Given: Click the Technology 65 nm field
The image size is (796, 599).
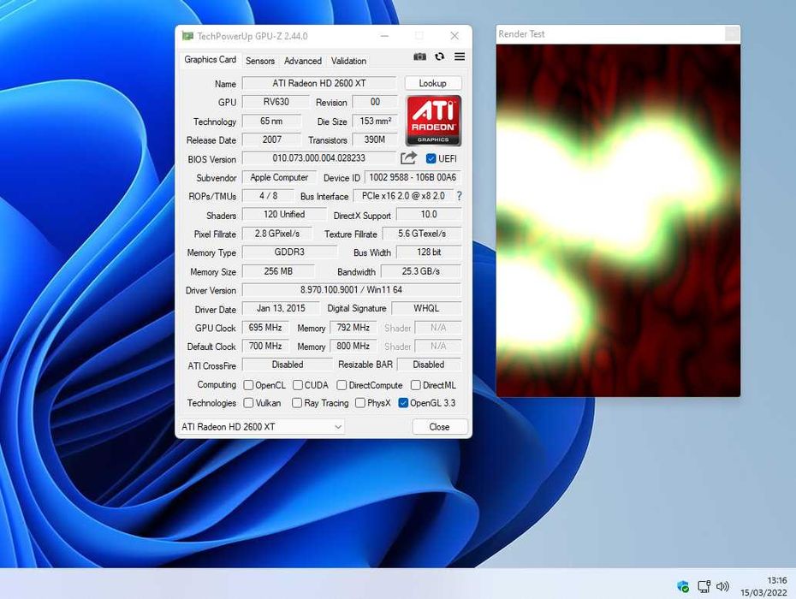Looking at the screenshot, I should [x=271, y=122].
